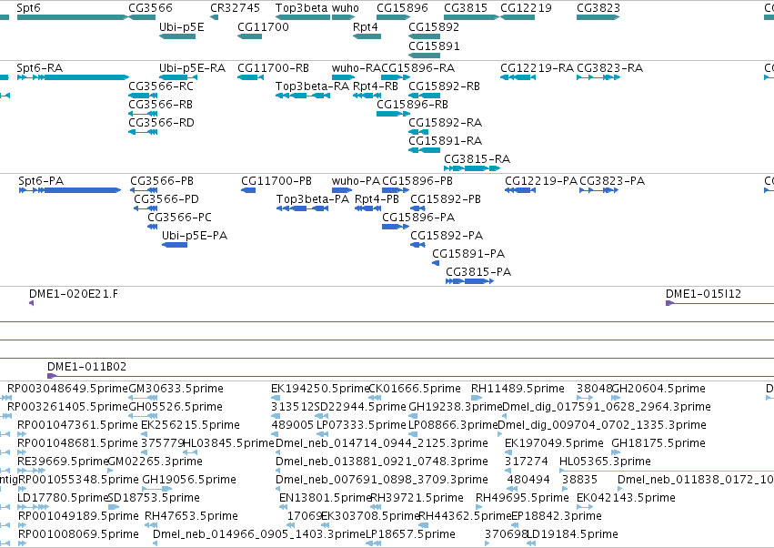Screen dimensions: 774x548
Task: Click the CG3566-PC protein label
Action: coord(180,218)
